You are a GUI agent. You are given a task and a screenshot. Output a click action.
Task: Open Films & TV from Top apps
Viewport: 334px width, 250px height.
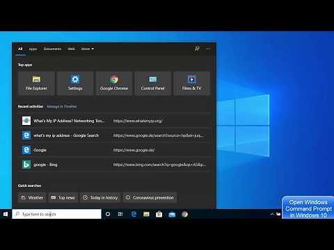tap(191, 83)
